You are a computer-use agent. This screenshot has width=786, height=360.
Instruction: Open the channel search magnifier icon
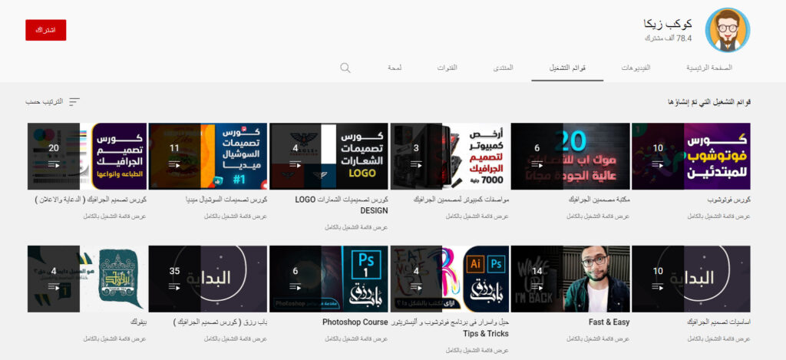point(345,68)
